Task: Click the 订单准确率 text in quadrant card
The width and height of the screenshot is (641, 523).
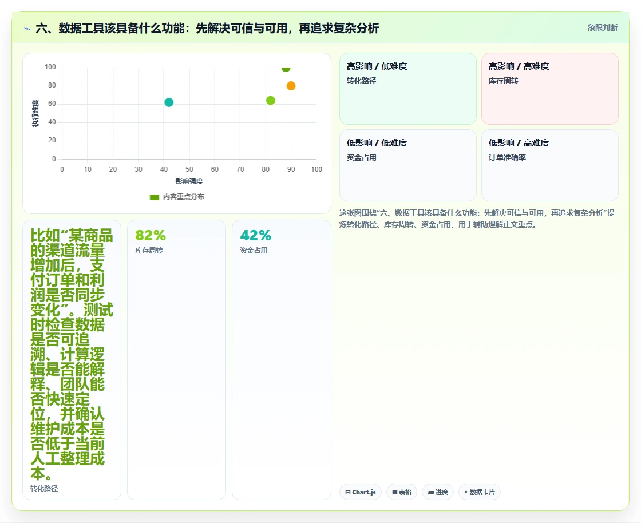Action: point(507,158)
